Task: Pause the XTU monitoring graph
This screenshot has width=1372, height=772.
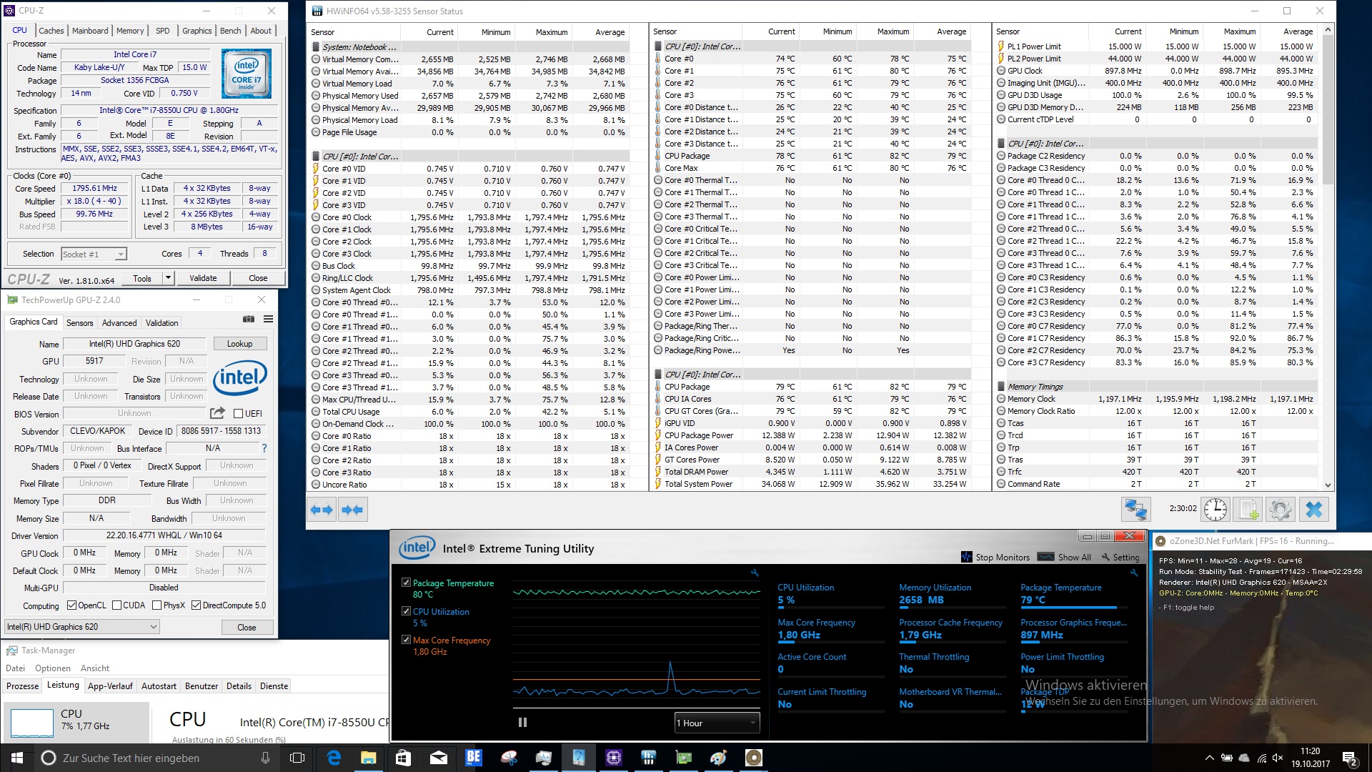Action: click(522, 723)
